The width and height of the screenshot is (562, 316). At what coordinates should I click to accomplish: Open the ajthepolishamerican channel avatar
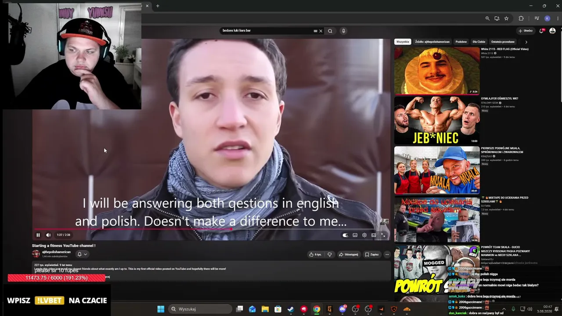[36, 254]
